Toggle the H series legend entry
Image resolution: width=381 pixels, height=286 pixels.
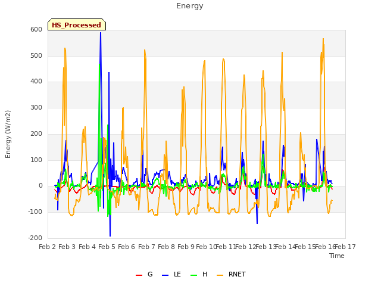tap(199, 274)
